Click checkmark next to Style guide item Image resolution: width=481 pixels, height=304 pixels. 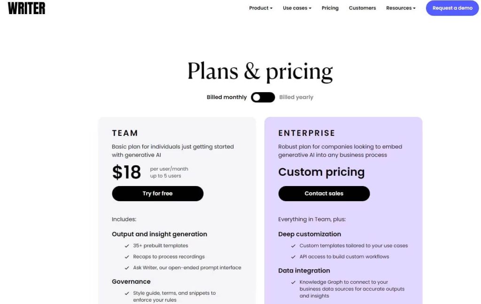[x=127, y=293]
